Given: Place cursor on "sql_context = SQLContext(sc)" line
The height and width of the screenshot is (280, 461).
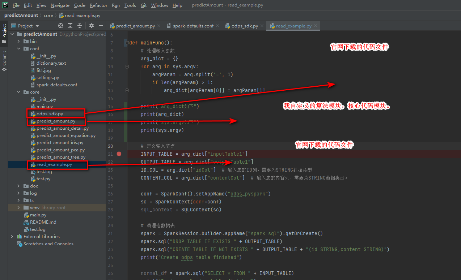Looking at the screenshot, I should pyautogui.click(x=181, y=210).
